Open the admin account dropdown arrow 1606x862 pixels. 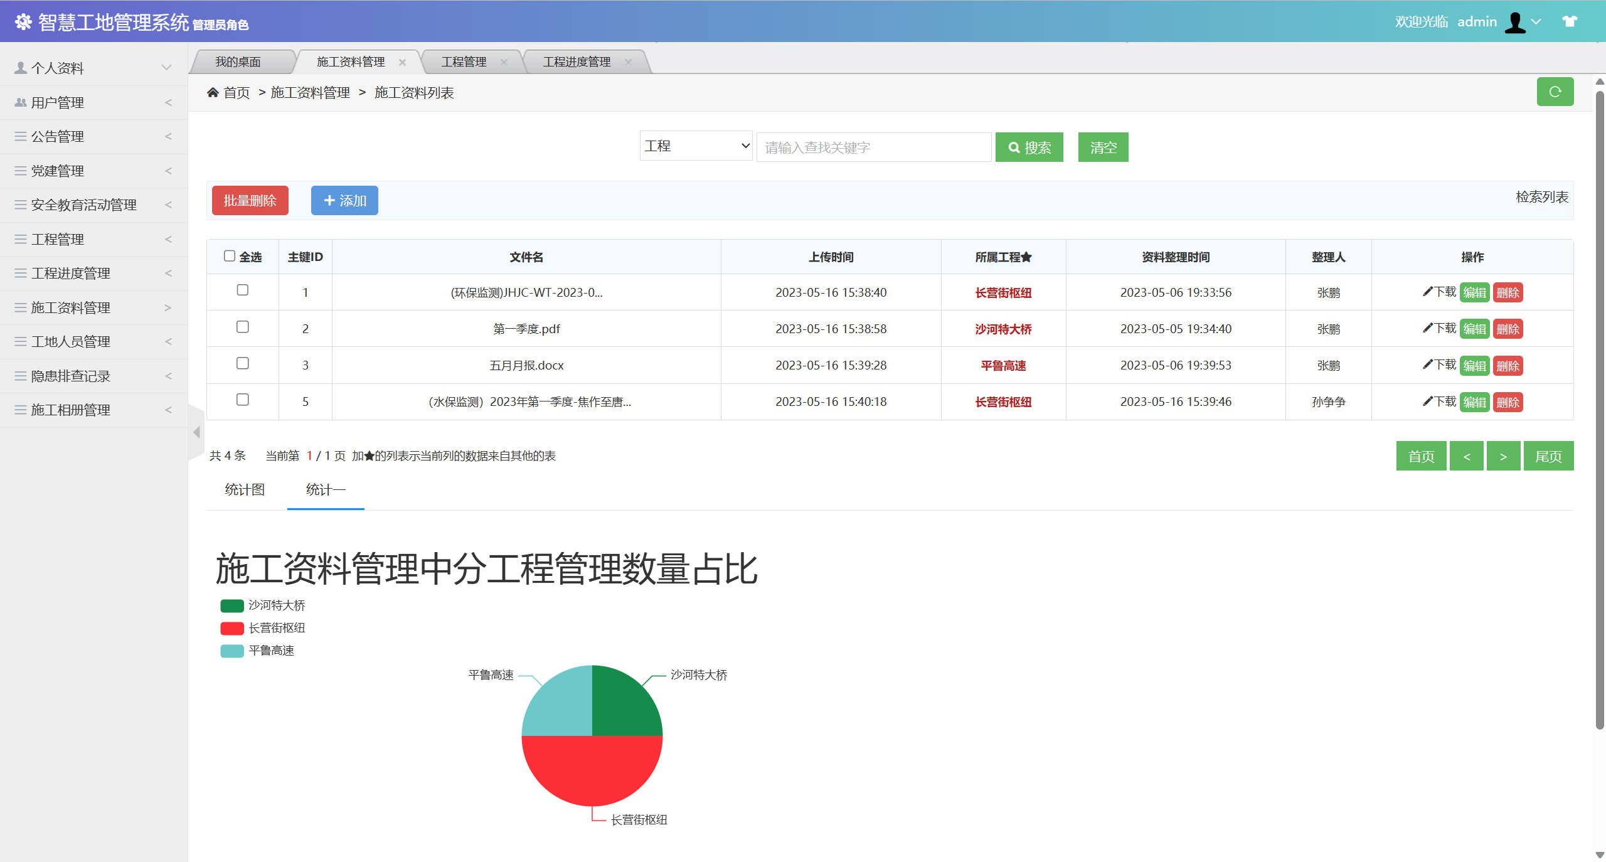click(1536, 22)
